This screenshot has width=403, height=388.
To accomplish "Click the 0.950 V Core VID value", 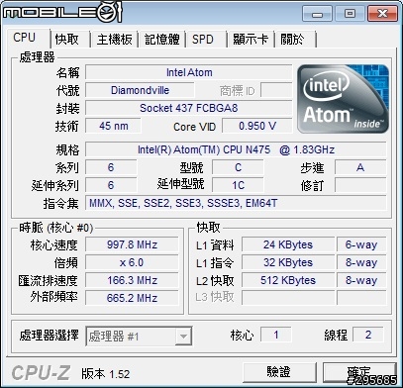I will coord(257,126).
